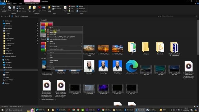This screenshot has width=199, height=112.
Task: Choose Restore previous versions
Action: (65, 49)
